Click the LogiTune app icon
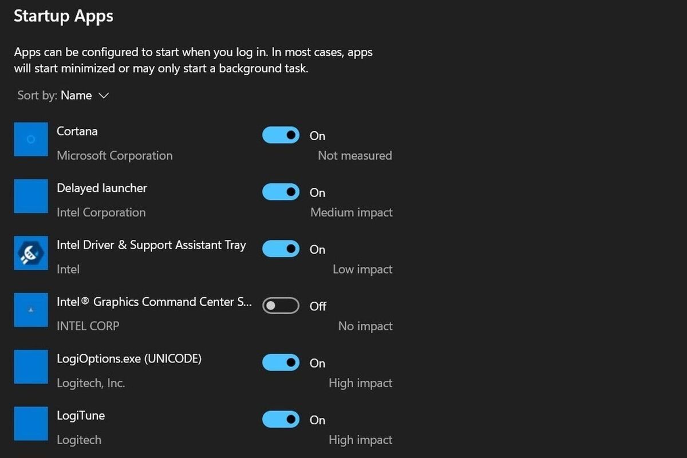This screenshot has height=458, width=687. [x=31, y=424]
